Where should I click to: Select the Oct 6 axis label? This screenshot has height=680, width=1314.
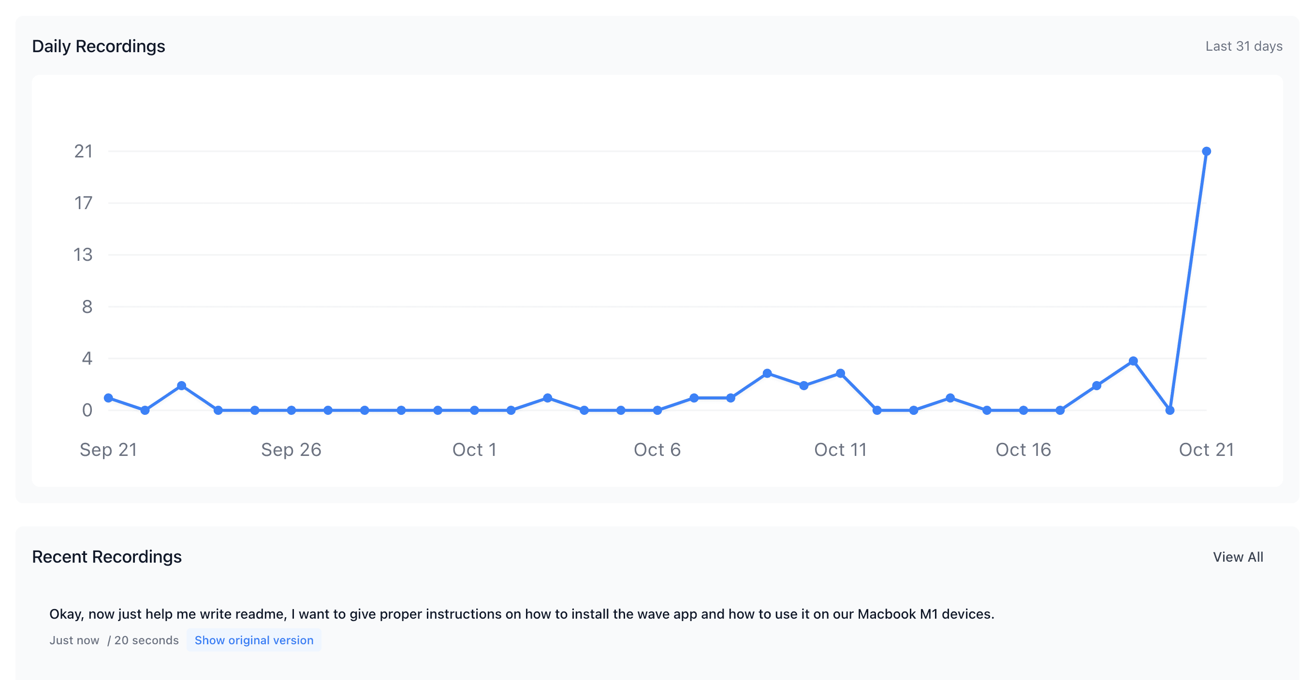tap(657, 450)
